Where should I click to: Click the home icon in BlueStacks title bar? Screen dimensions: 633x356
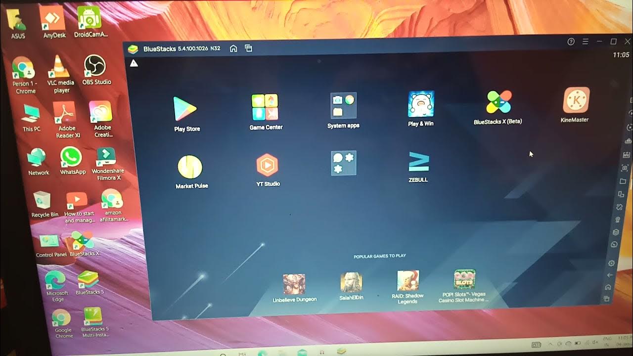pos(234,48)
